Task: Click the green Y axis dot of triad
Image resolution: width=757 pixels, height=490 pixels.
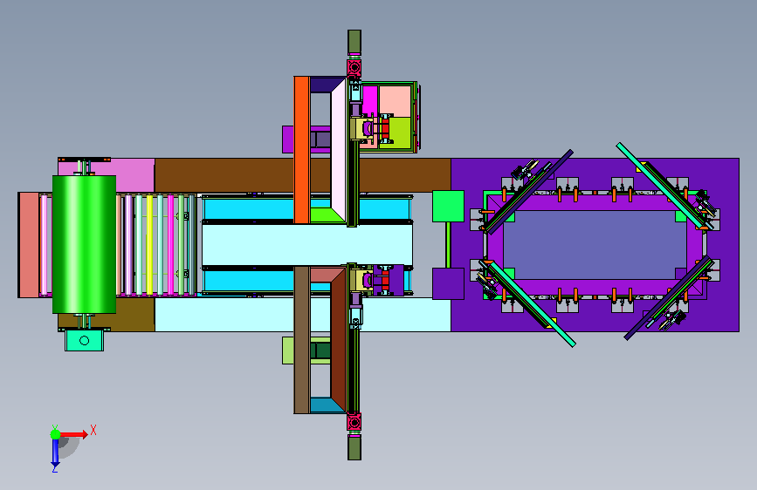Action: click(56, 434)
